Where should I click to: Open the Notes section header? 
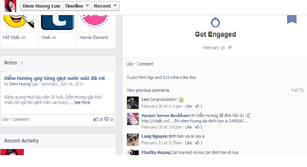click(10, 63)
